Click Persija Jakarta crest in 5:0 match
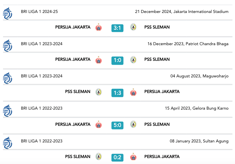235x164 pixels. [99, 124]
